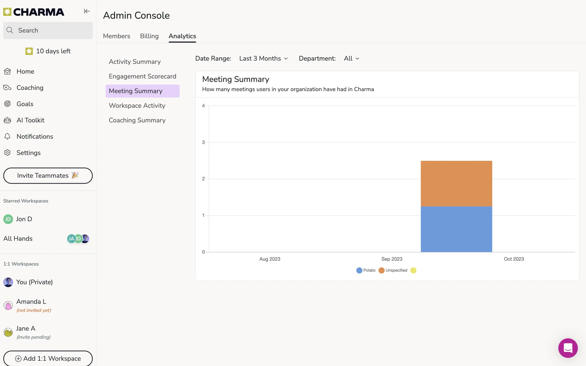Toggle the unlabeled yellow legend series

point(413,270)
